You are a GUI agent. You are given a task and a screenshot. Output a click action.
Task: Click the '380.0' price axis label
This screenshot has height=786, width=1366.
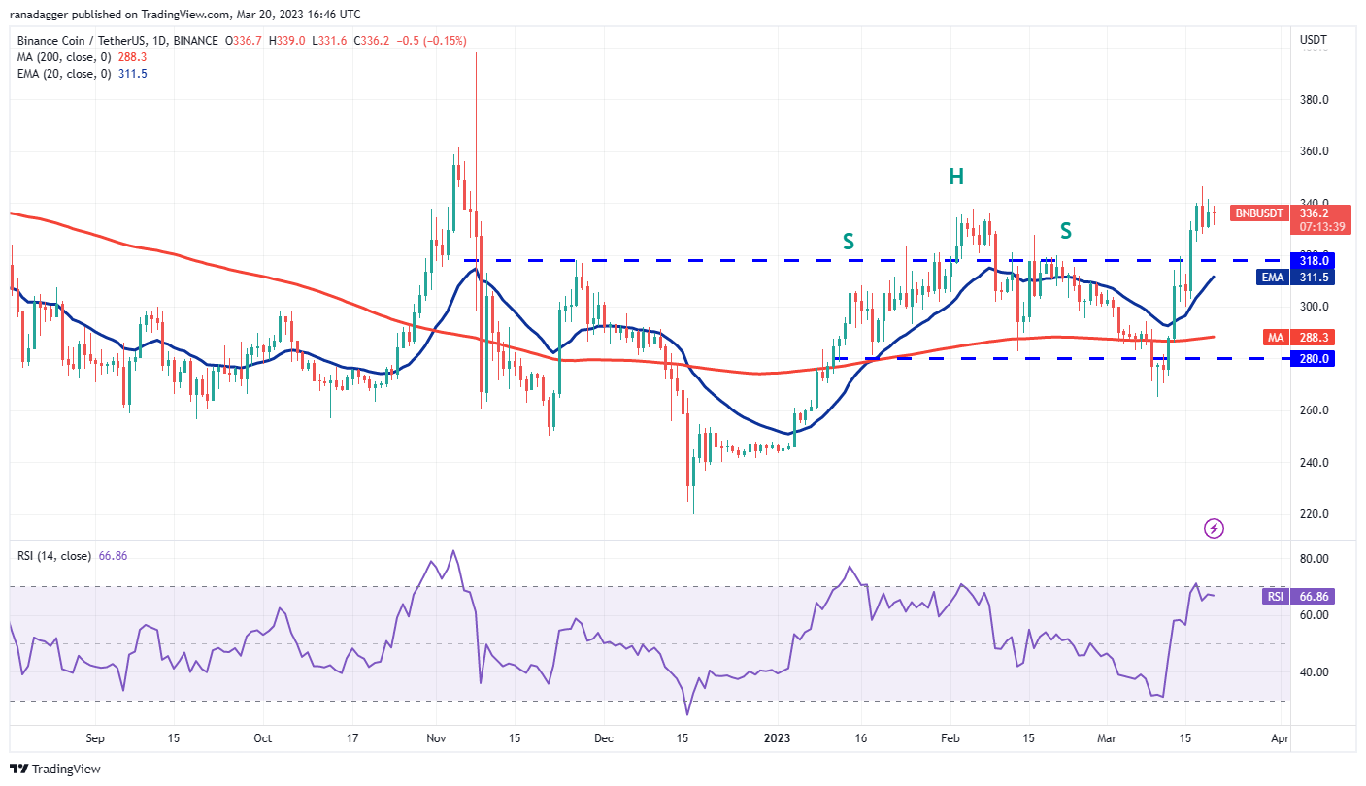1315,100
